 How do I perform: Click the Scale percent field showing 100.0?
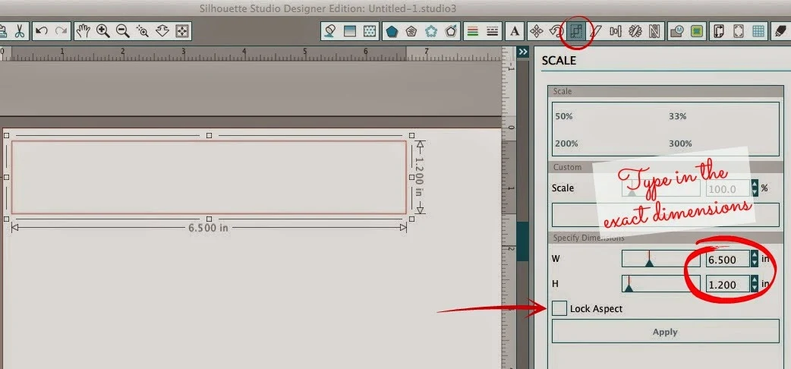tap(727, 189)
